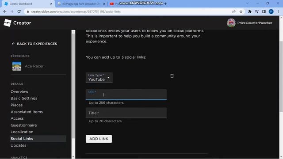
Task: Open Updates in the sidebar
Action: pos(18,145)
